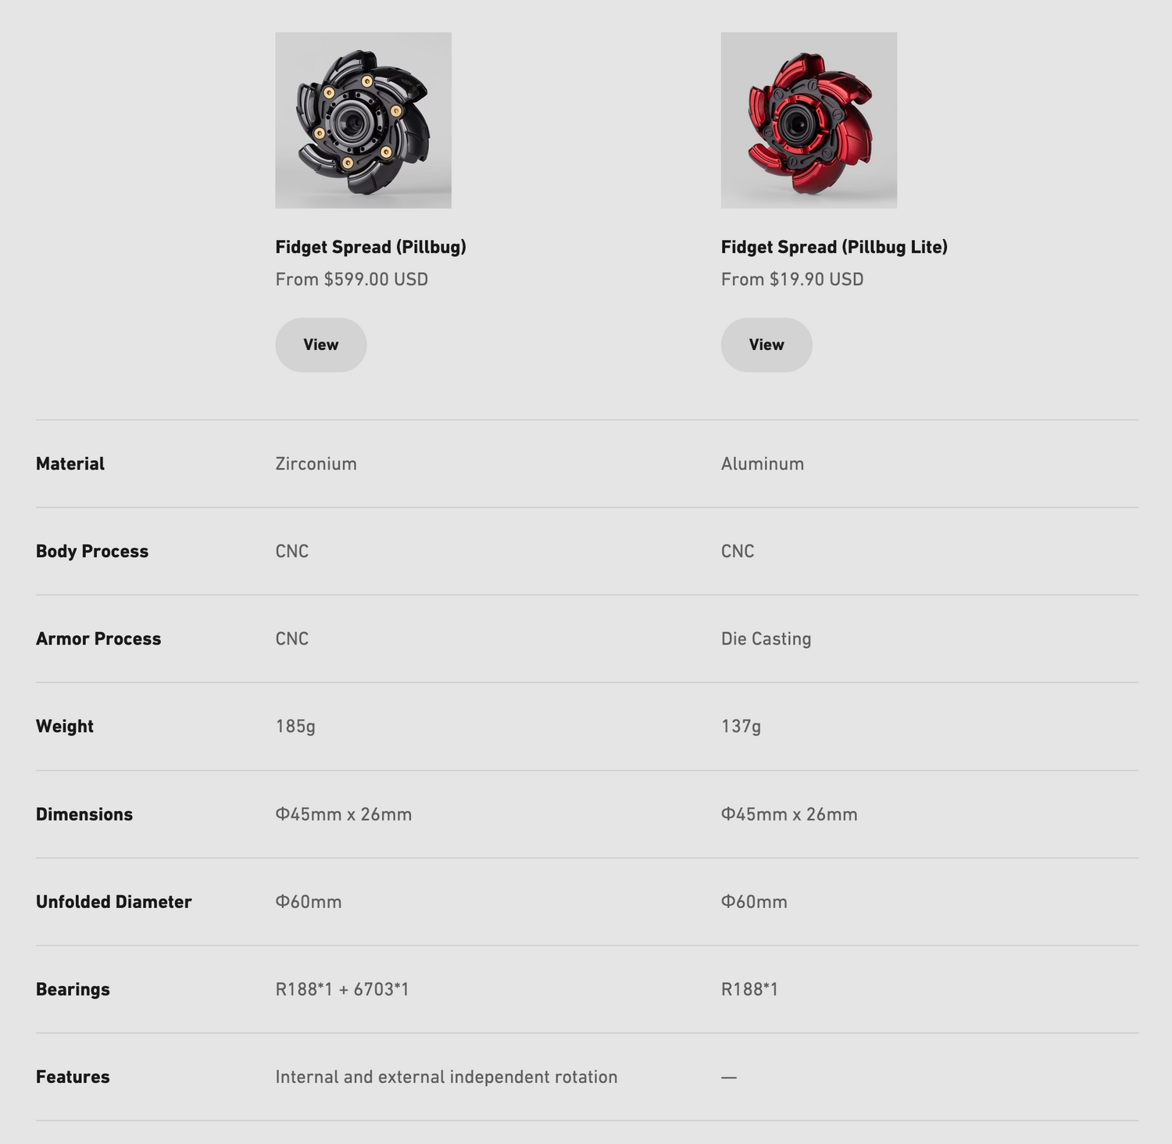Click the Armor Process row label
Image resolution: width=1172 pixels, height=1144 pixels.
click(98, 638)
